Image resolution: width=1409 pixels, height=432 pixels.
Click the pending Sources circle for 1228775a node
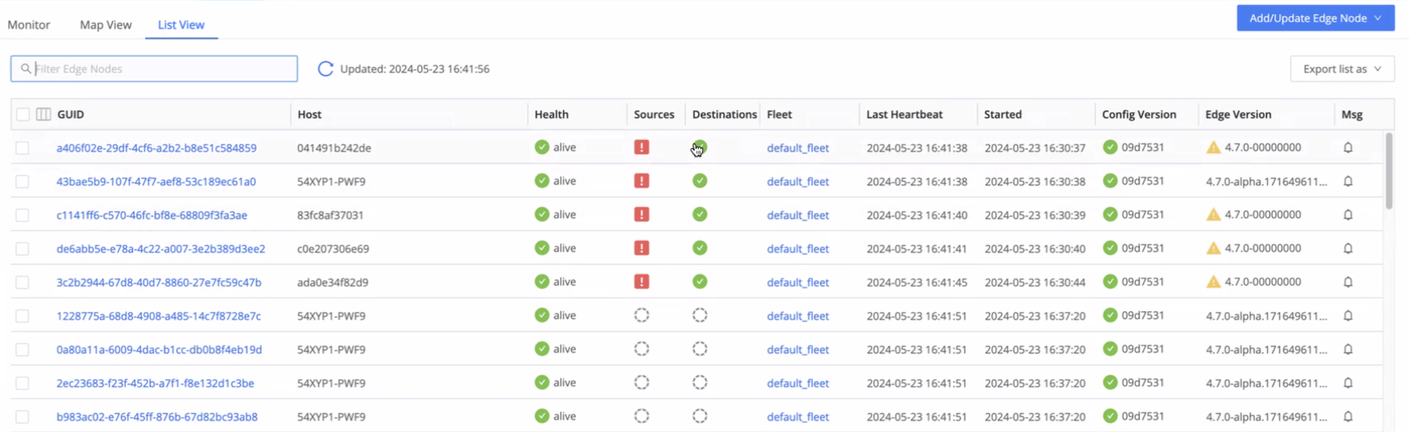pyautogui.click(x=641, y=315)
